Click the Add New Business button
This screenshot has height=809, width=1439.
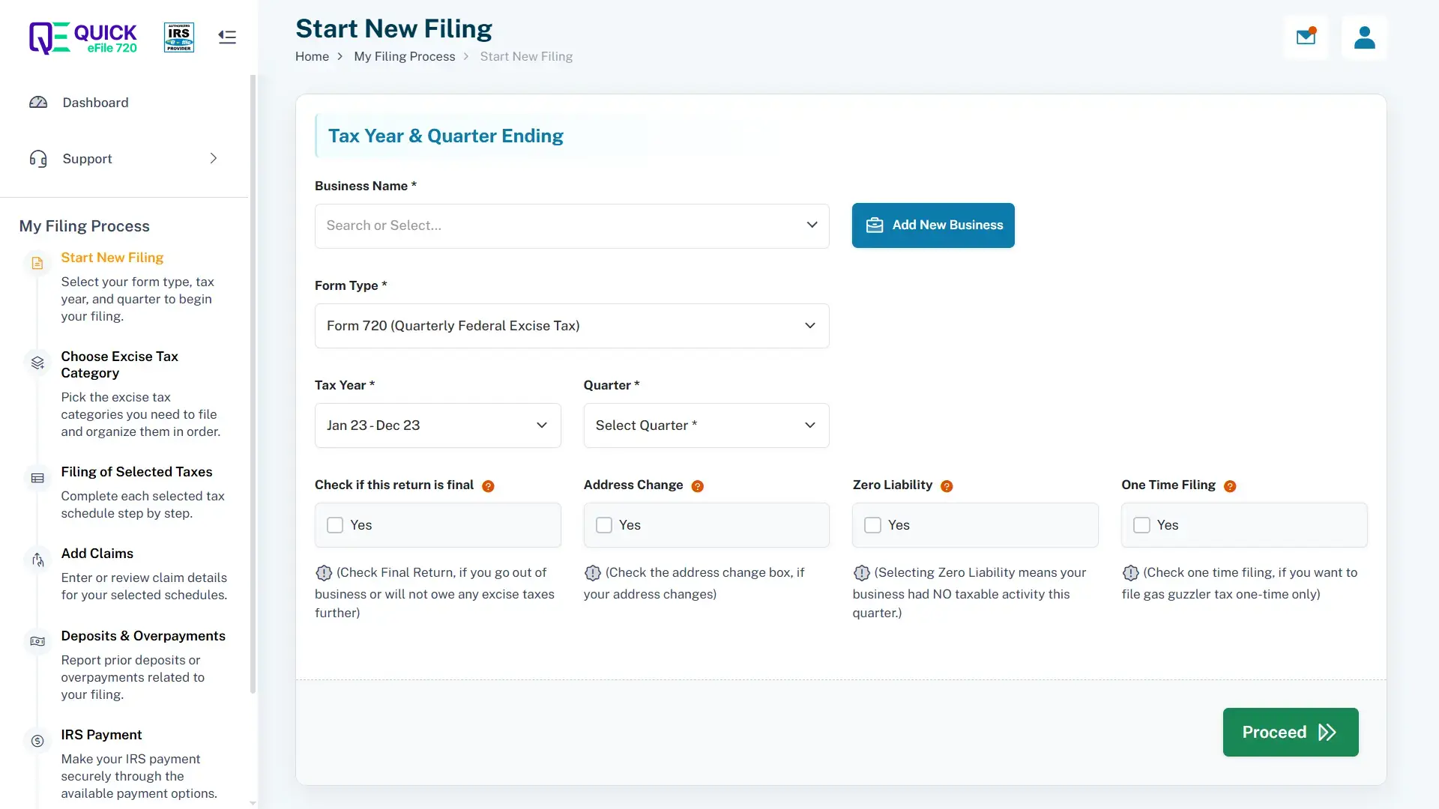click(933, 225)
